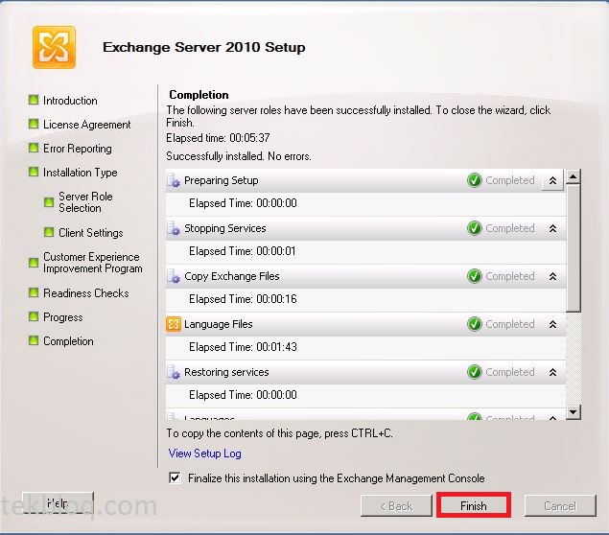This screenshot has width=609, height=535.
Task: Click the task list scrollbar up arrow
Action: (x=574, y=176)
